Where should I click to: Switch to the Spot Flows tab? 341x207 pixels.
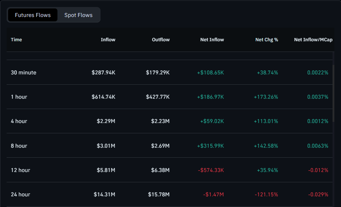tap(78, 15)
